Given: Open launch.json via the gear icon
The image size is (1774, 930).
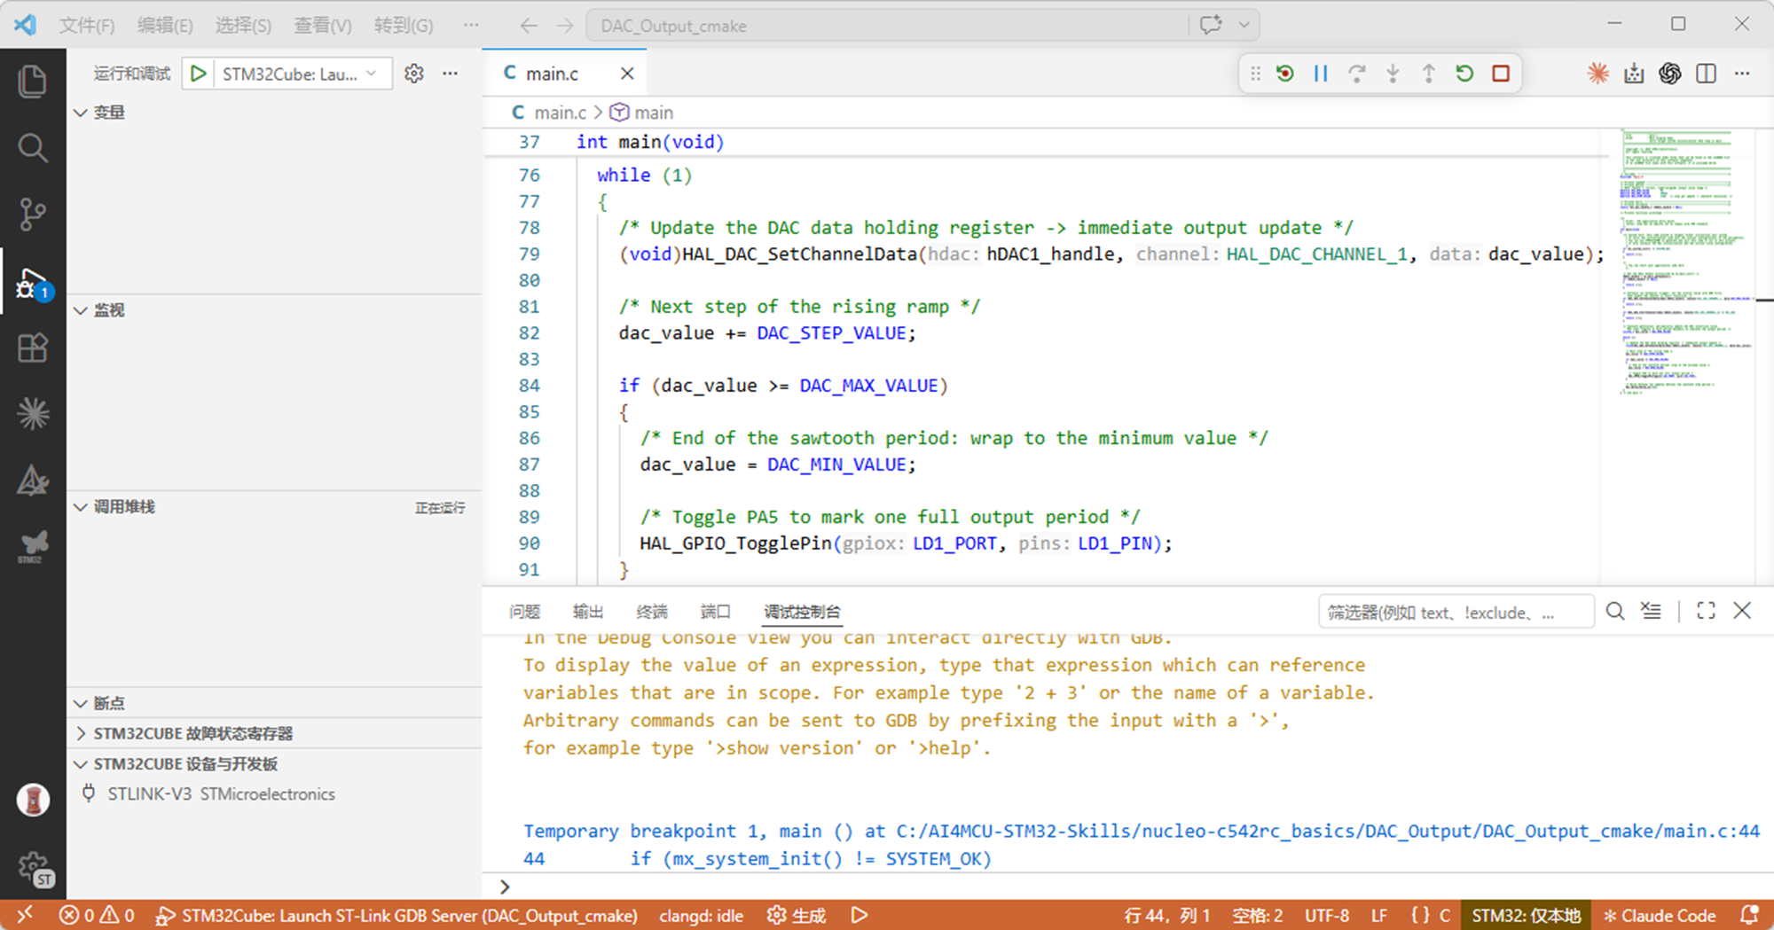Looking at the screenshot, I should pos(414,74).
